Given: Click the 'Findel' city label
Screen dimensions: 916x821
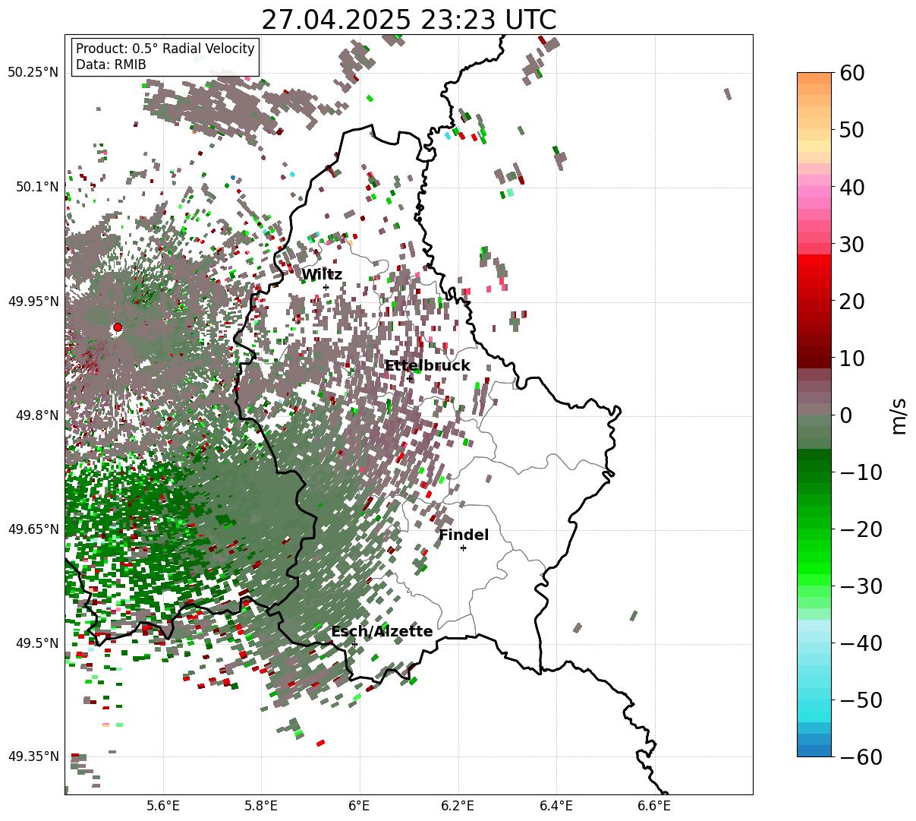Looking at the screenshot, I should [x=464, y=535].
